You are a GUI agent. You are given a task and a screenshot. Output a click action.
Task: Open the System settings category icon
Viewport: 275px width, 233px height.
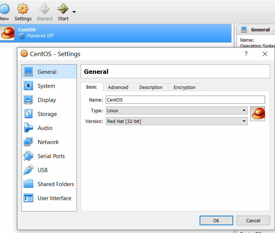tap(28, 86)
